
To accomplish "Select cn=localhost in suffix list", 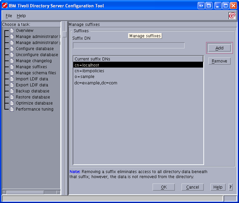I will pyautogui.click(x=138, y=65).
